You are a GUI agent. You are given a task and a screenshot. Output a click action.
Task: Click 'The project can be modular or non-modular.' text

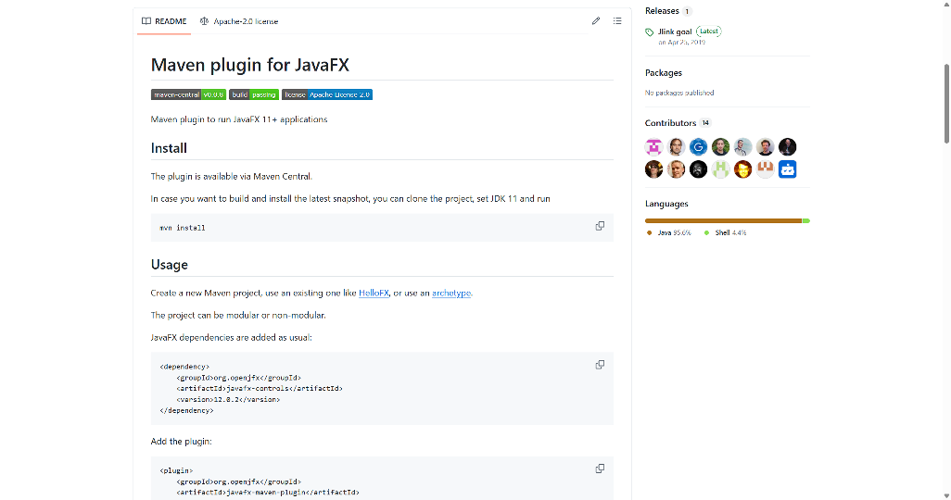pyautogui.click(x=238, y=315)
